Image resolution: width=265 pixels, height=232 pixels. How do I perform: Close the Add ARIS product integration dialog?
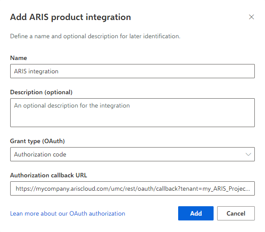[x=251, y=17]
